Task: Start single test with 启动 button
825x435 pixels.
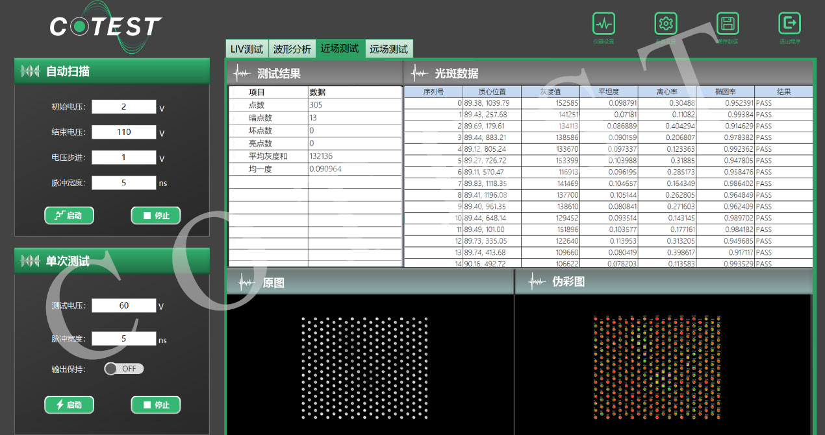Action: click(70, 405)
